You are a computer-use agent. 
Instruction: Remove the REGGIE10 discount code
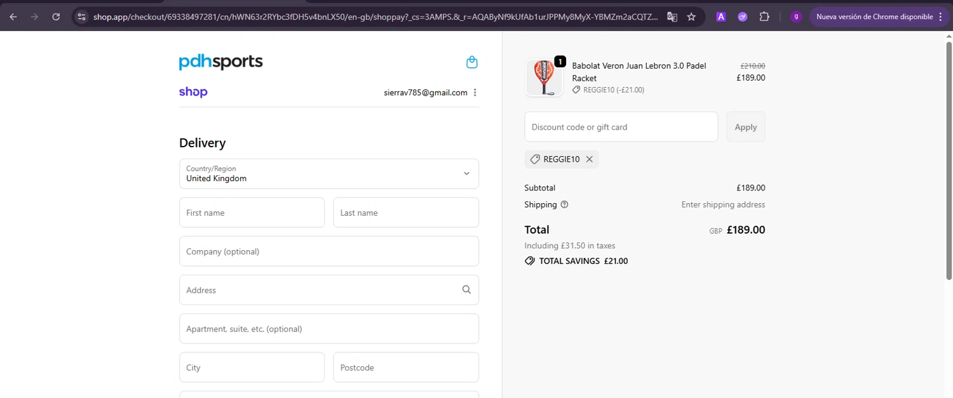pos(589,159)
